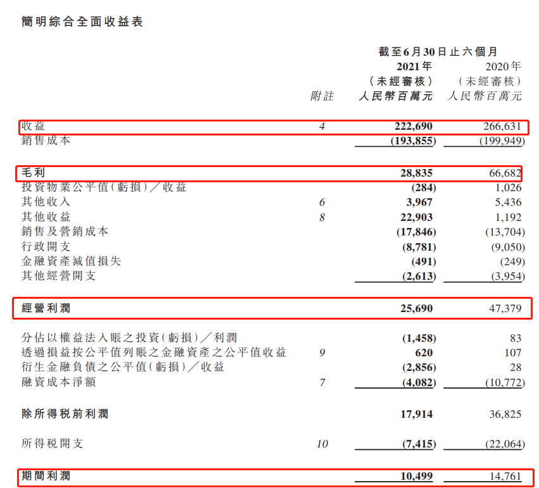This screenshot has height=488, width=539.
Task: Click the 其他收入 row label
Action: point(46,202)
